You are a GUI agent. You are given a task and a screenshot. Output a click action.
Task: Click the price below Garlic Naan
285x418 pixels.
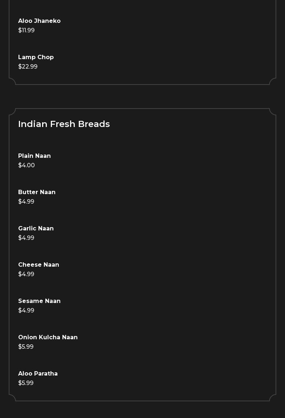coord(26,238)
